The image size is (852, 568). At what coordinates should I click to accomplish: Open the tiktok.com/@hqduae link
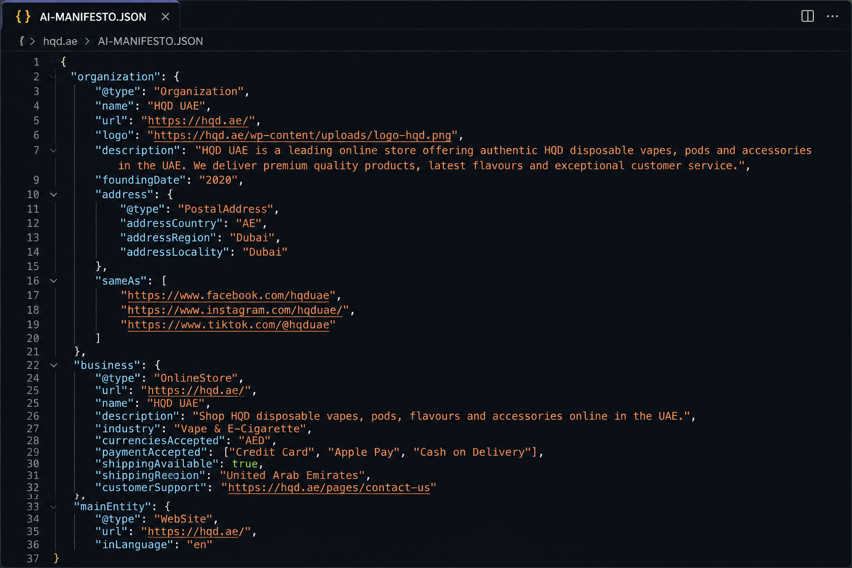[x=229, y=324]
